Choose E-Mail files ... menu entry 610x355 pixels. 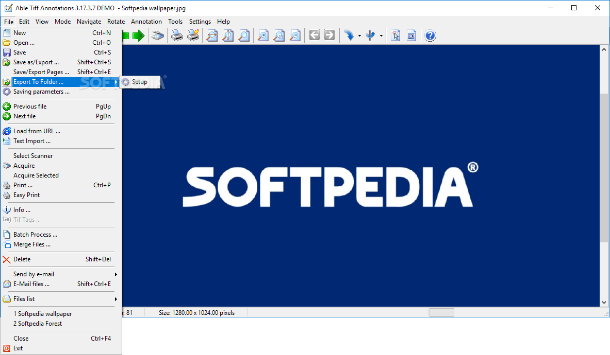click(x=61, y=284)
